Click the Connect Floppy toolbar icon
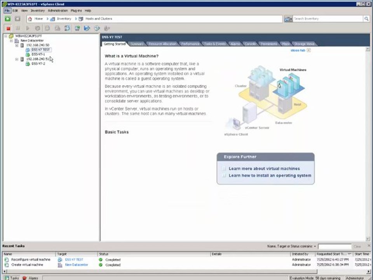Viewport: 373px width, 280px height. pyautogui.click(x=87, y=28)
